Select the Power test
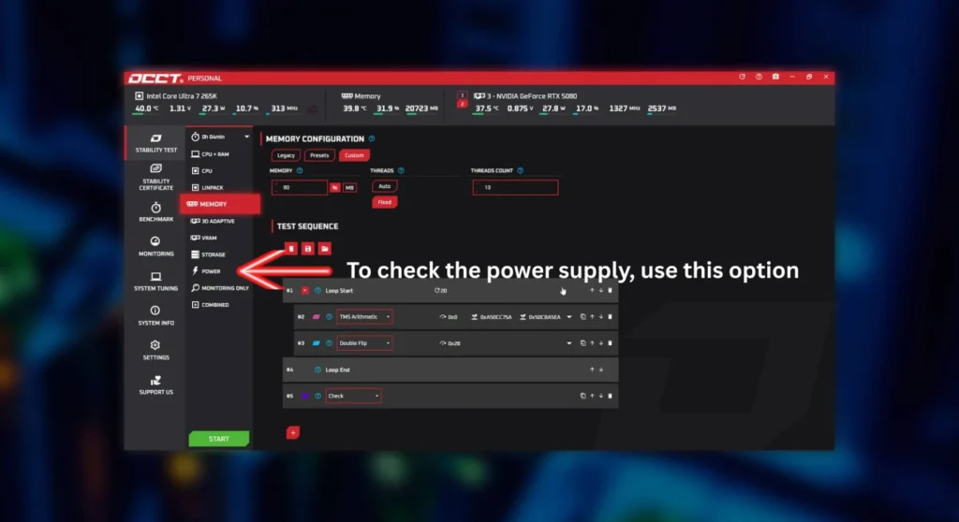 [206, 270]
